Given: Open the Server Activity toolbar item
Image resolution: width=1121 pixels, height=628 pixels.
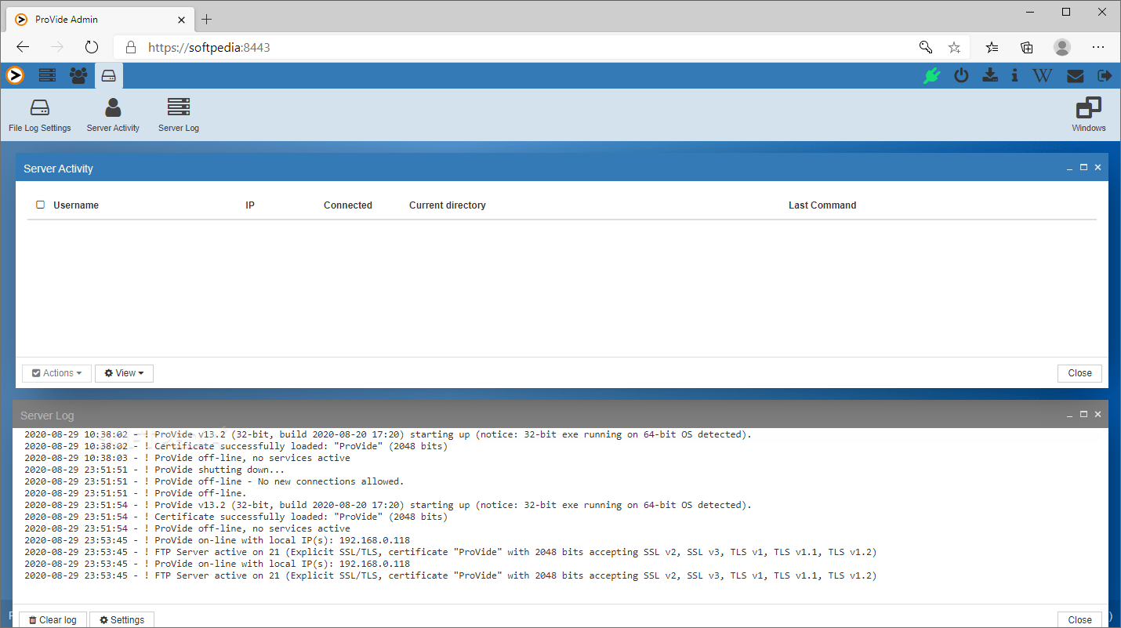Looking at the screenshot, I should [x=113, y=115].
